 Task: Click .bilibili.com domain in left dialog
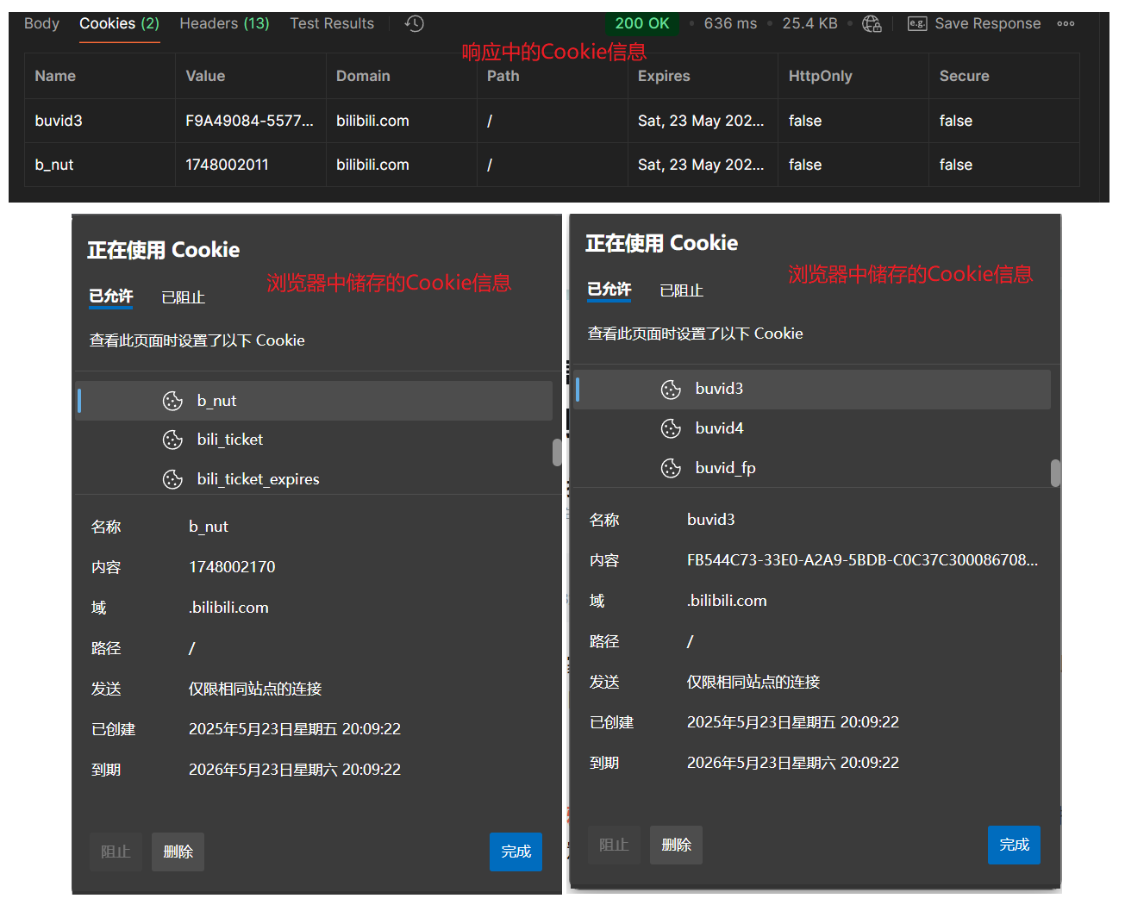pyautogui.click(x=228, y=608)
